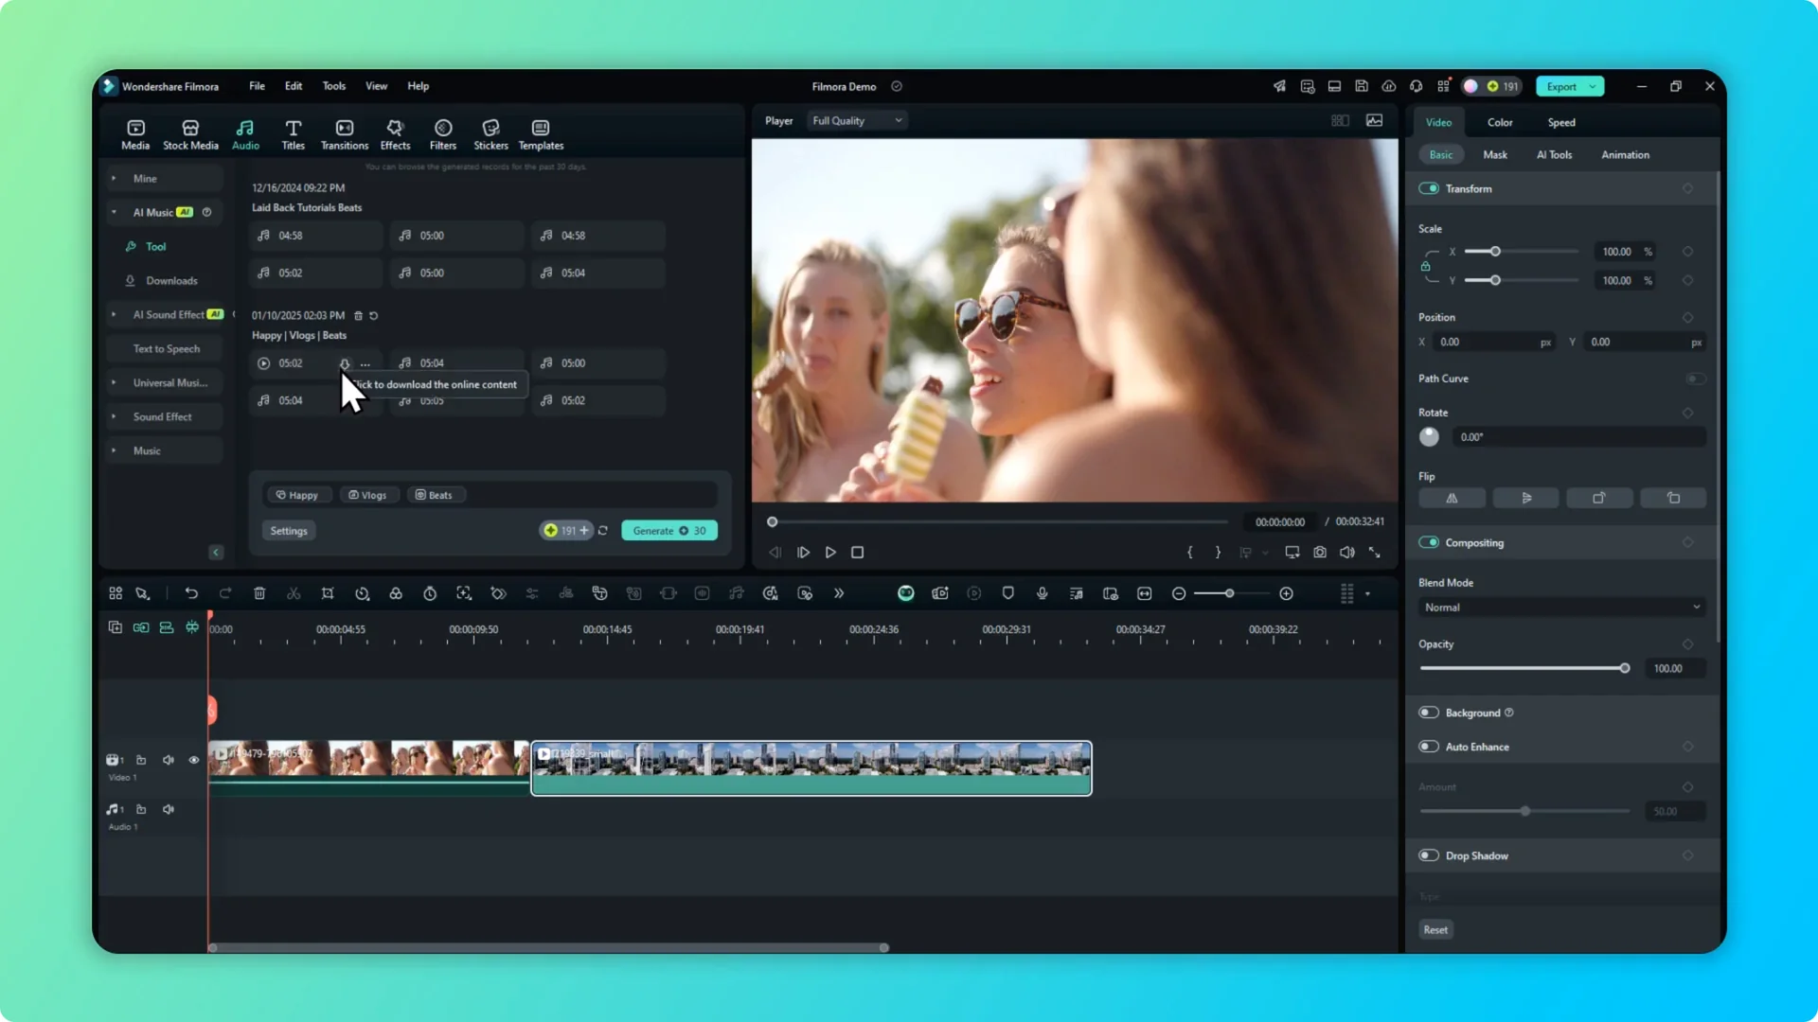Click the zoom in timeline plus icon
The width and height of the screenshot is (1818, 1022).
coord(1286,593)
